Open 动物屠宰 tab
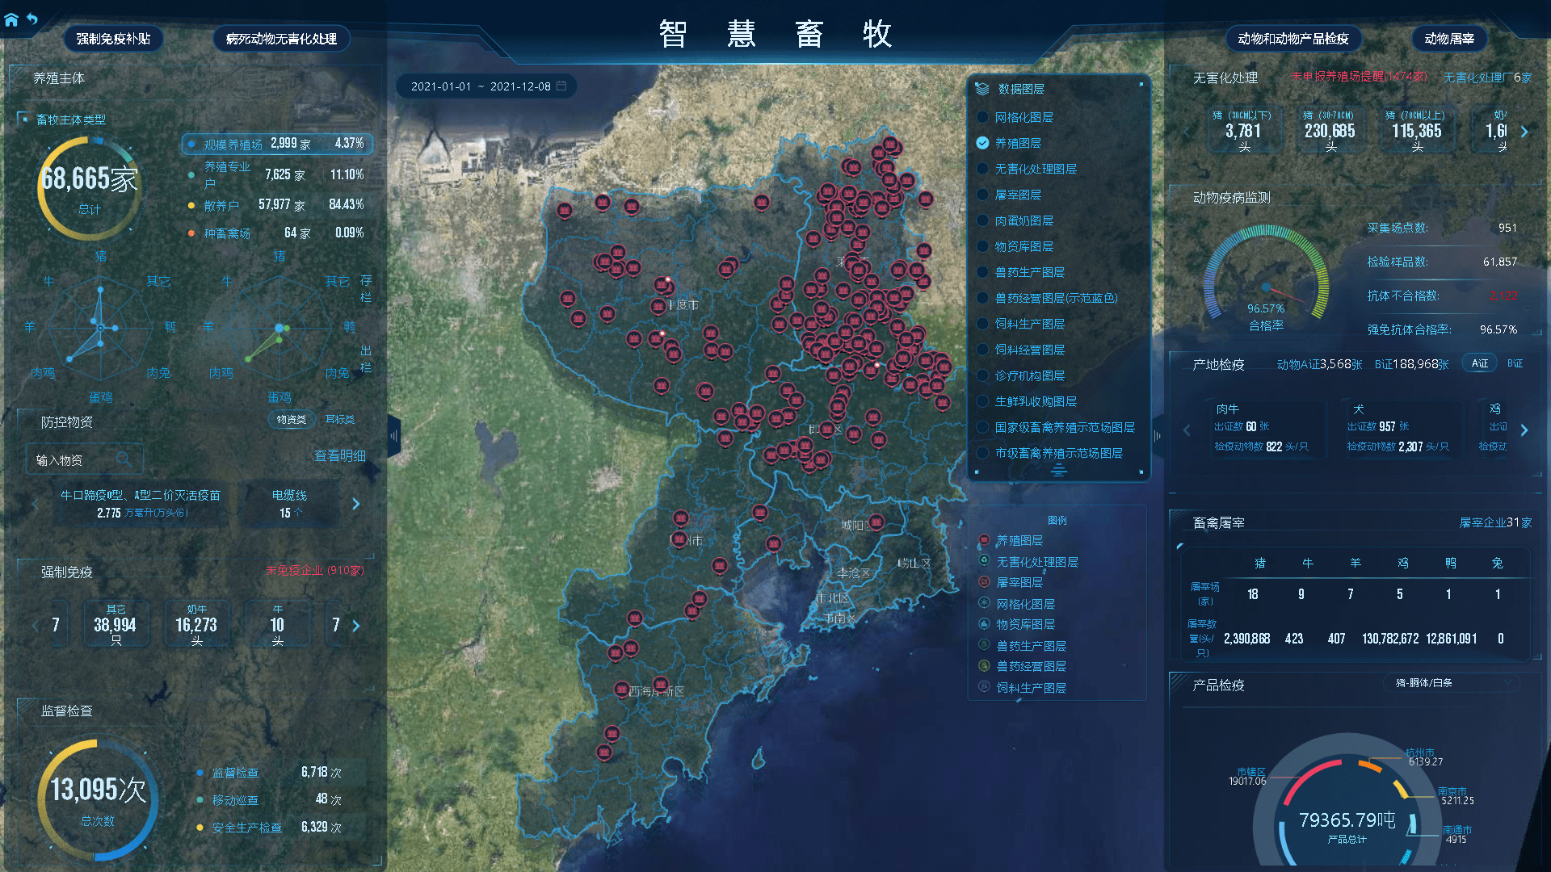Image resolution: width=1551 pixels, height=872 pixels. click(x=1449, y=39)
